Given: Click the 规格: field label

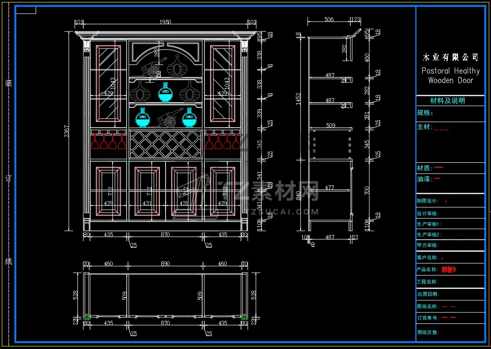Looking at the screenshot, I should click(425, 113).
